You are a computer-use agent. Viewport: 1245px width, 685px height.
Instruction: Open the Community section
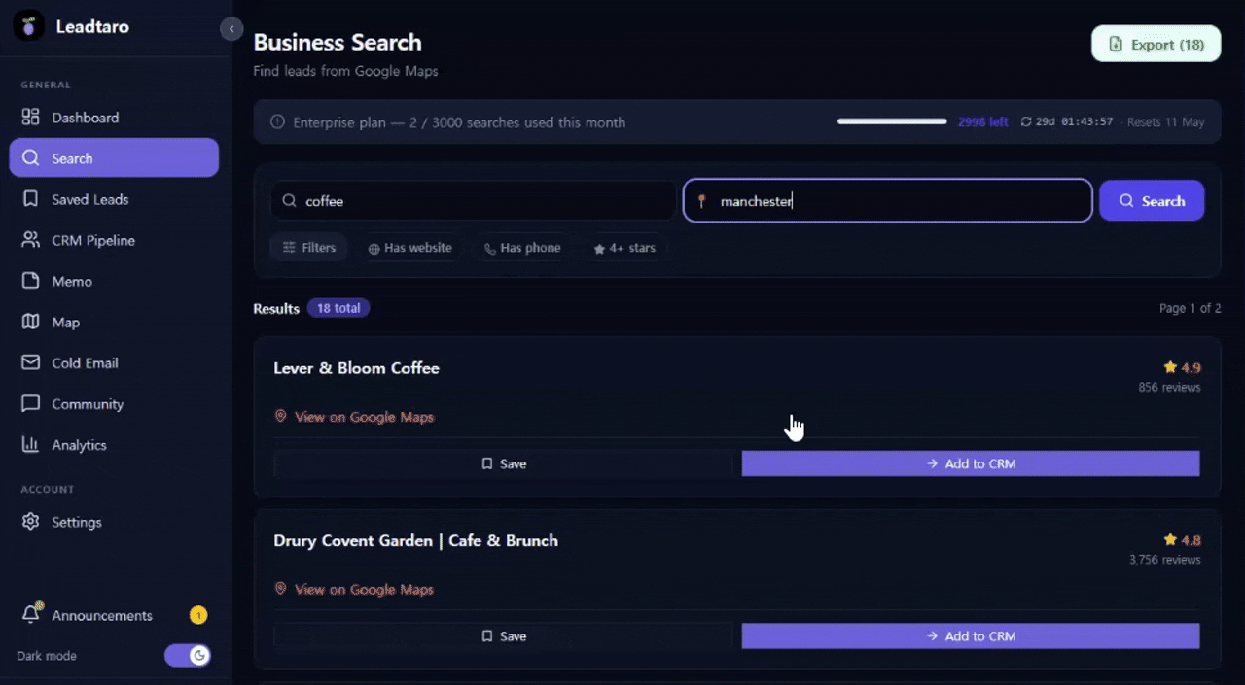pyautogui.click(x=88, y=403)
